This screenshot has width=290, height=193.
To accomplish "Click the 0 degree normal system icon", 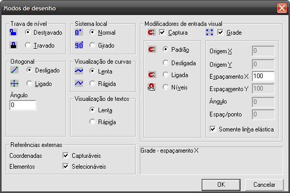I will point(79,33).
